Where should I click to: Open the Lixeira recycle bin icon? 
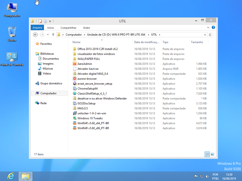[12, 34]
